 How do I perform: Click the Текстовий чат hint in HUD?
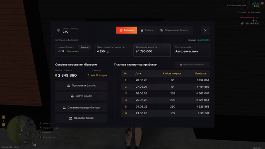point(49,137)
